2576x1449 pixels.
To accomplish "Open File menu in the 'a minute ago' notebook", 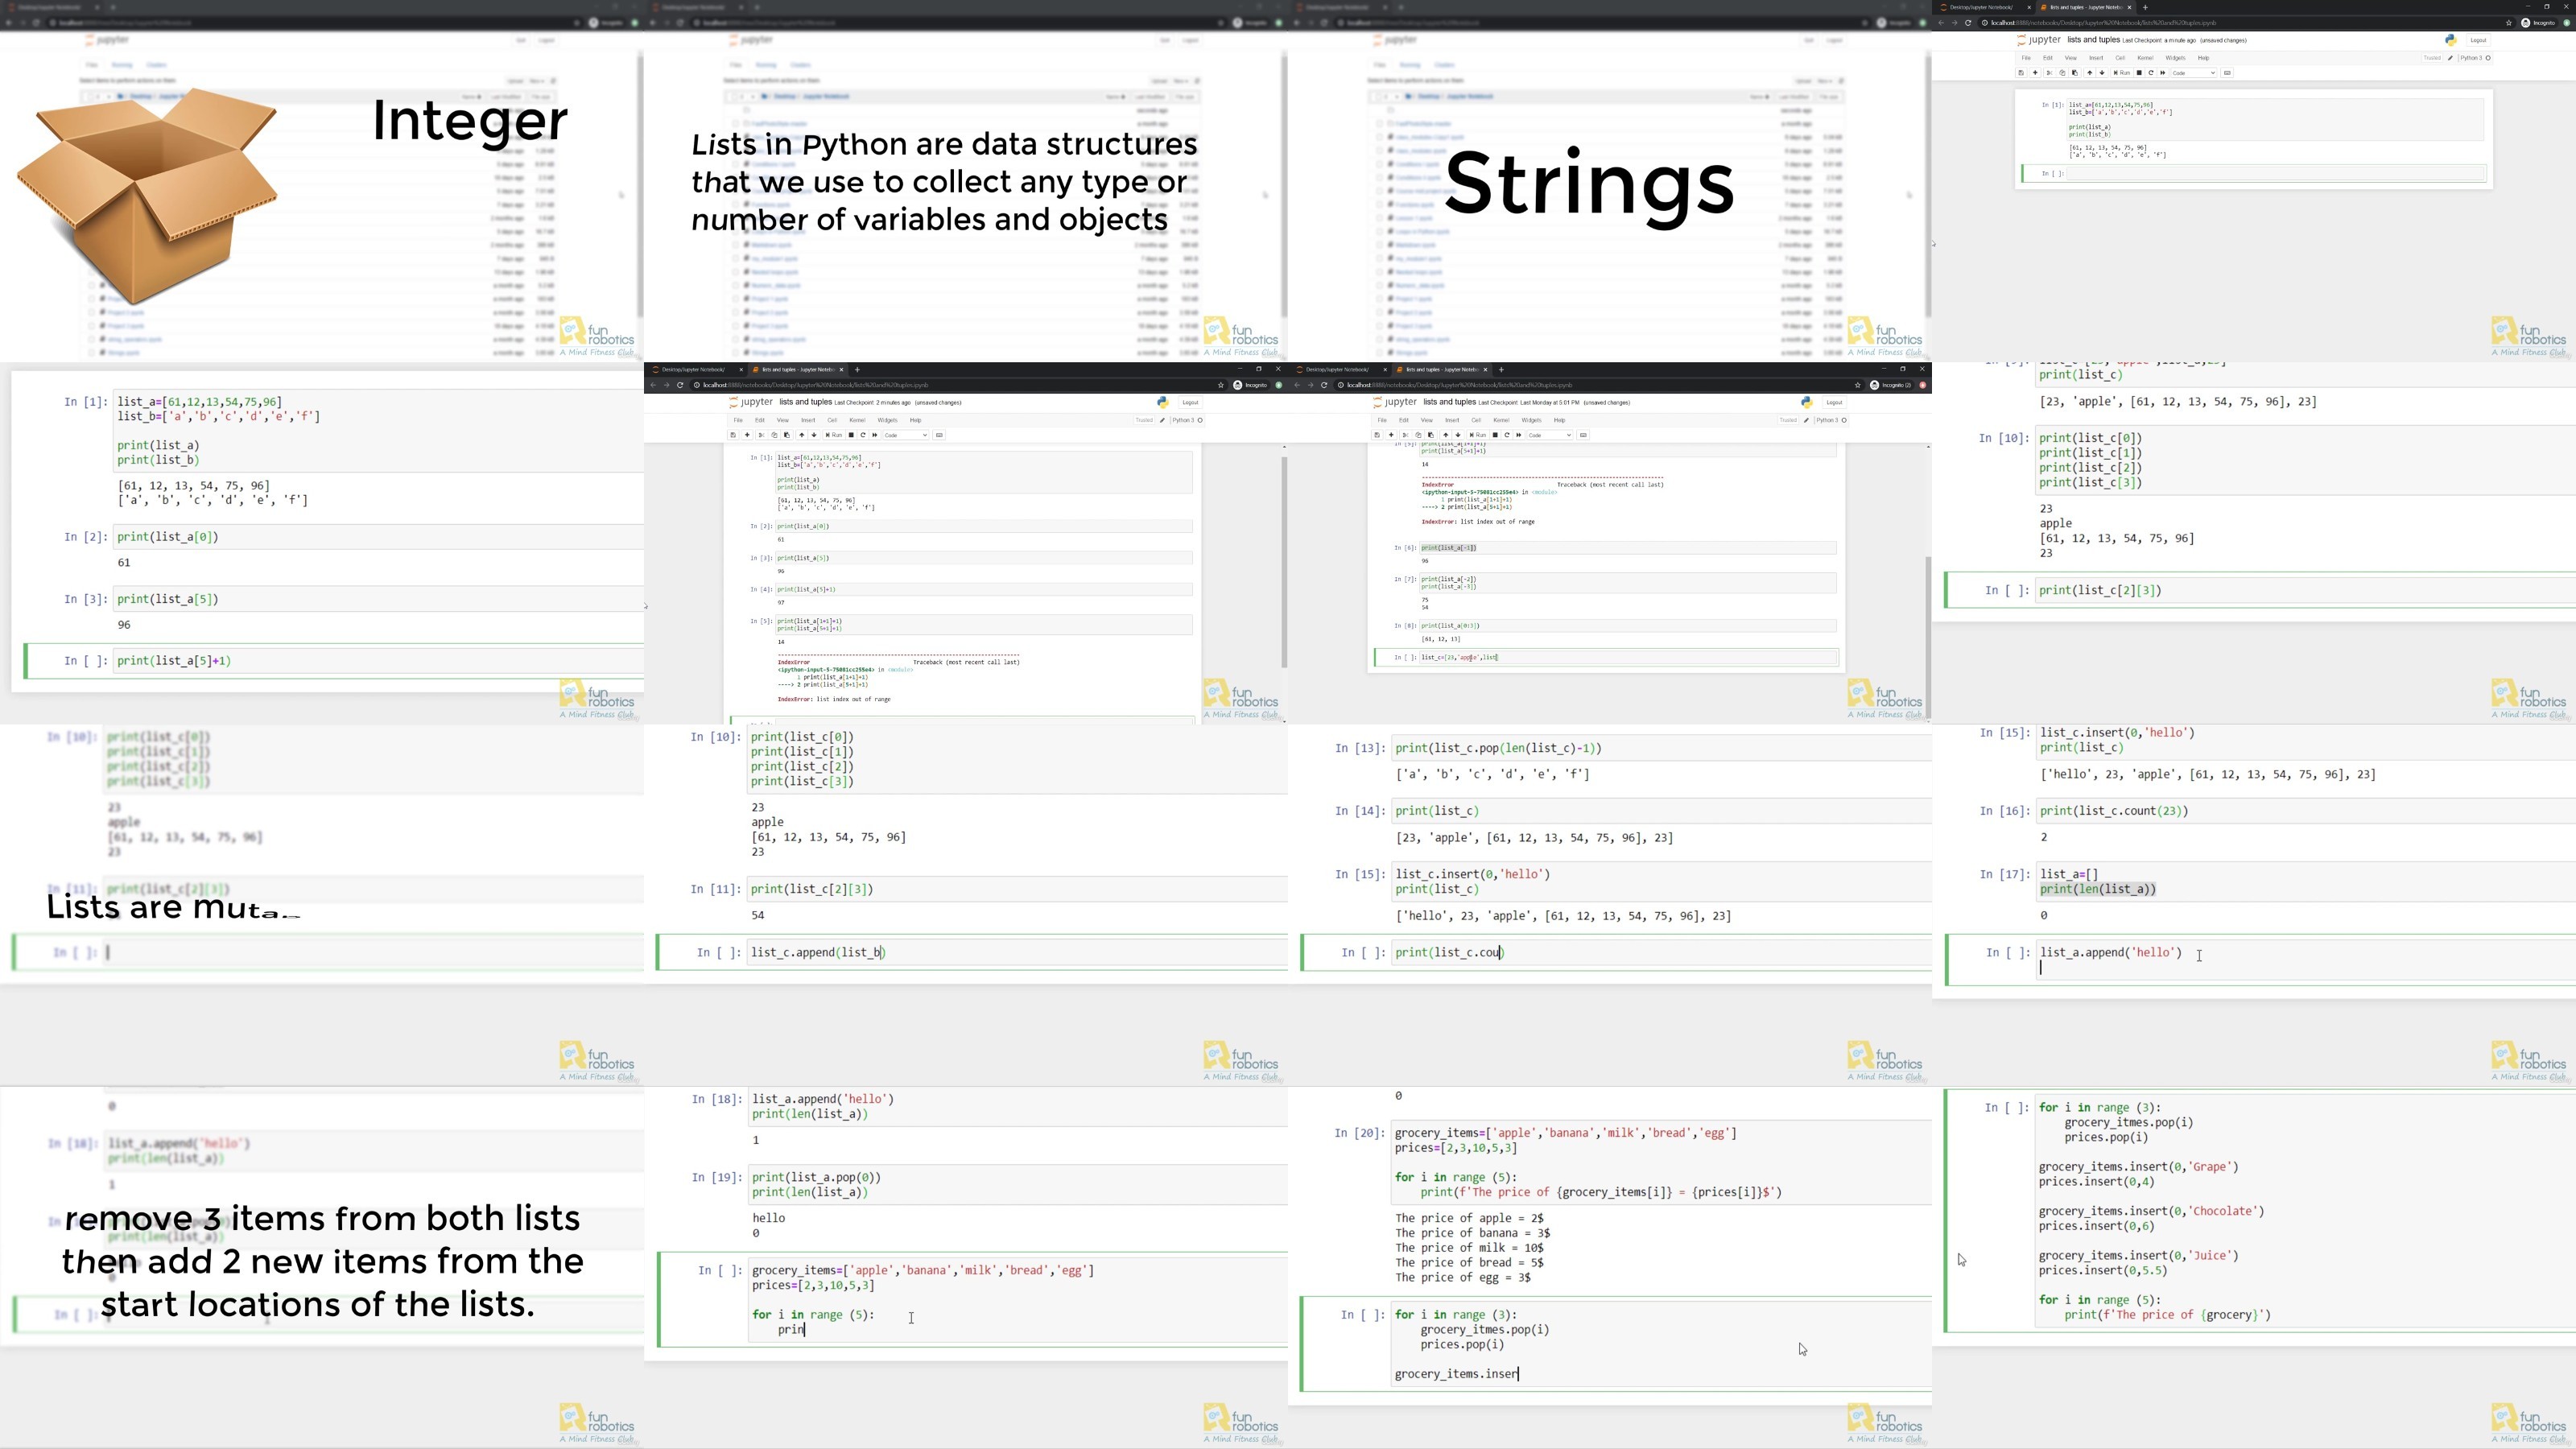I will 2026,58.
